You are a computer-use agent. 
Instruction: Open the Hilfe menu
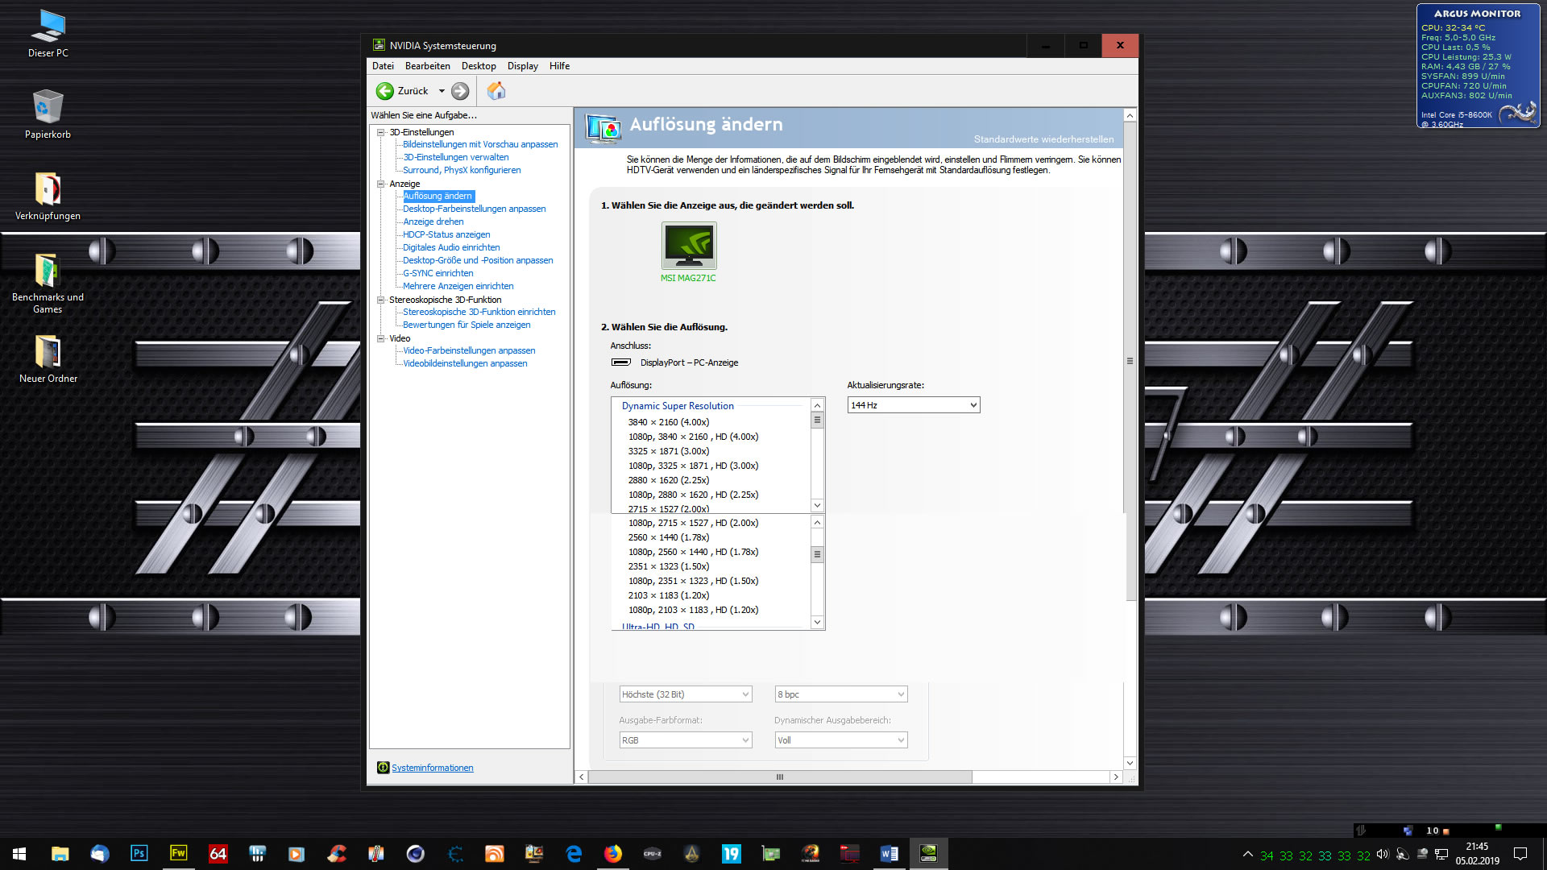(559, 66)
